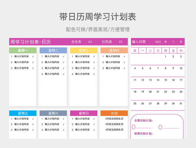Select the 星期五 column header

point(23,113)
